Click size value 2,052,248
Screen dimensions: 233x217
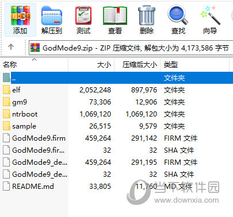(x=96, y=90)
